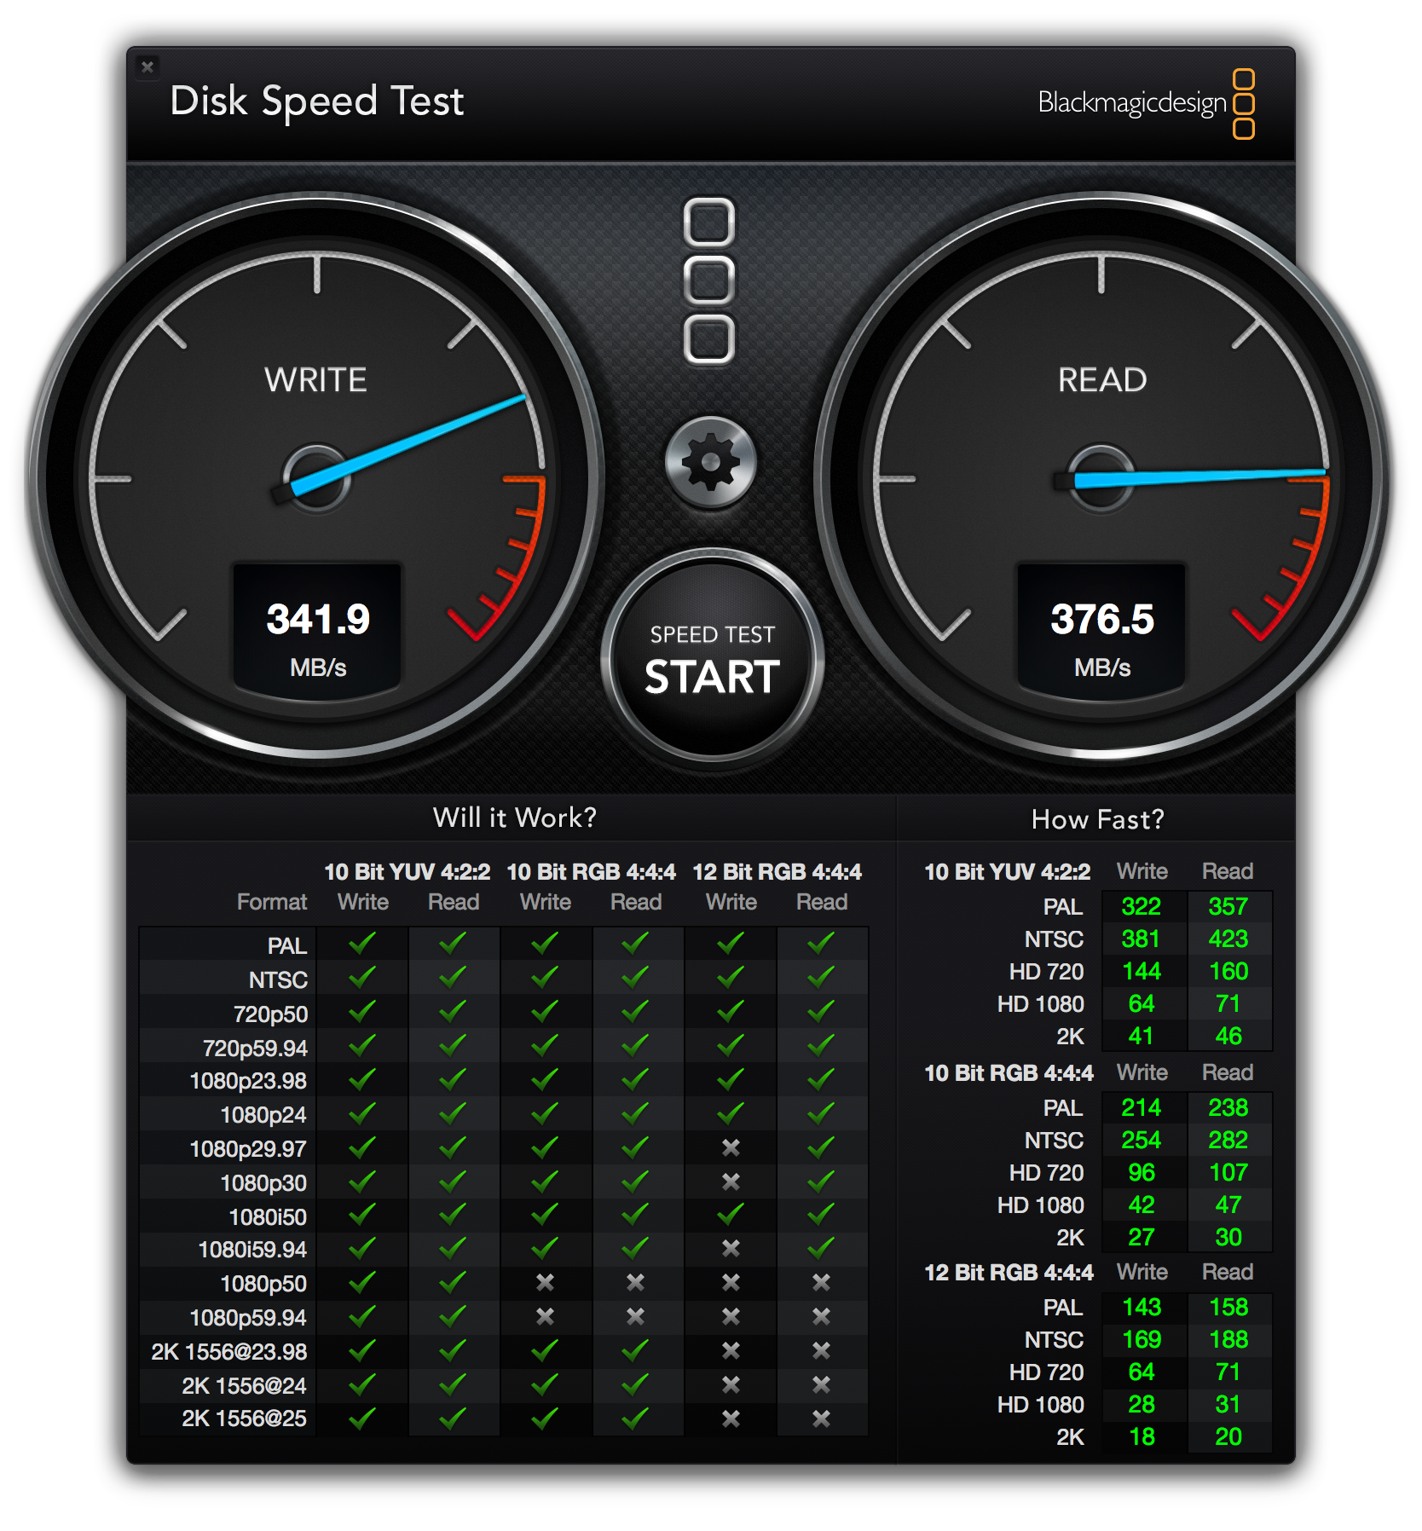Click the Disk Speed Test title
This screenshot has width=1422, height=1531.
point(316,101)
